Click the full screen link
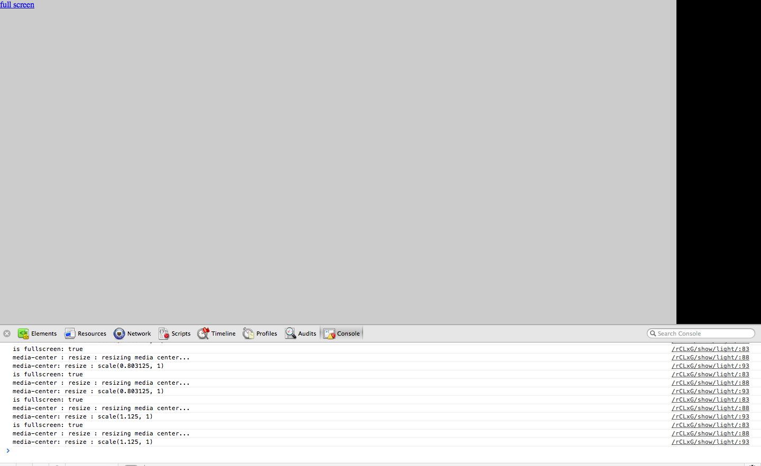The image size is (761, 466). (17, 5)
